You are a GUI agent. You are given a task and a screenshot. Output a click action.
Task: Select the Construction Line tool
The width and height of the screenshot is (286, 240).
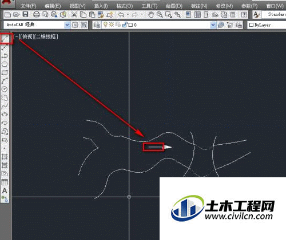(5, 47)
